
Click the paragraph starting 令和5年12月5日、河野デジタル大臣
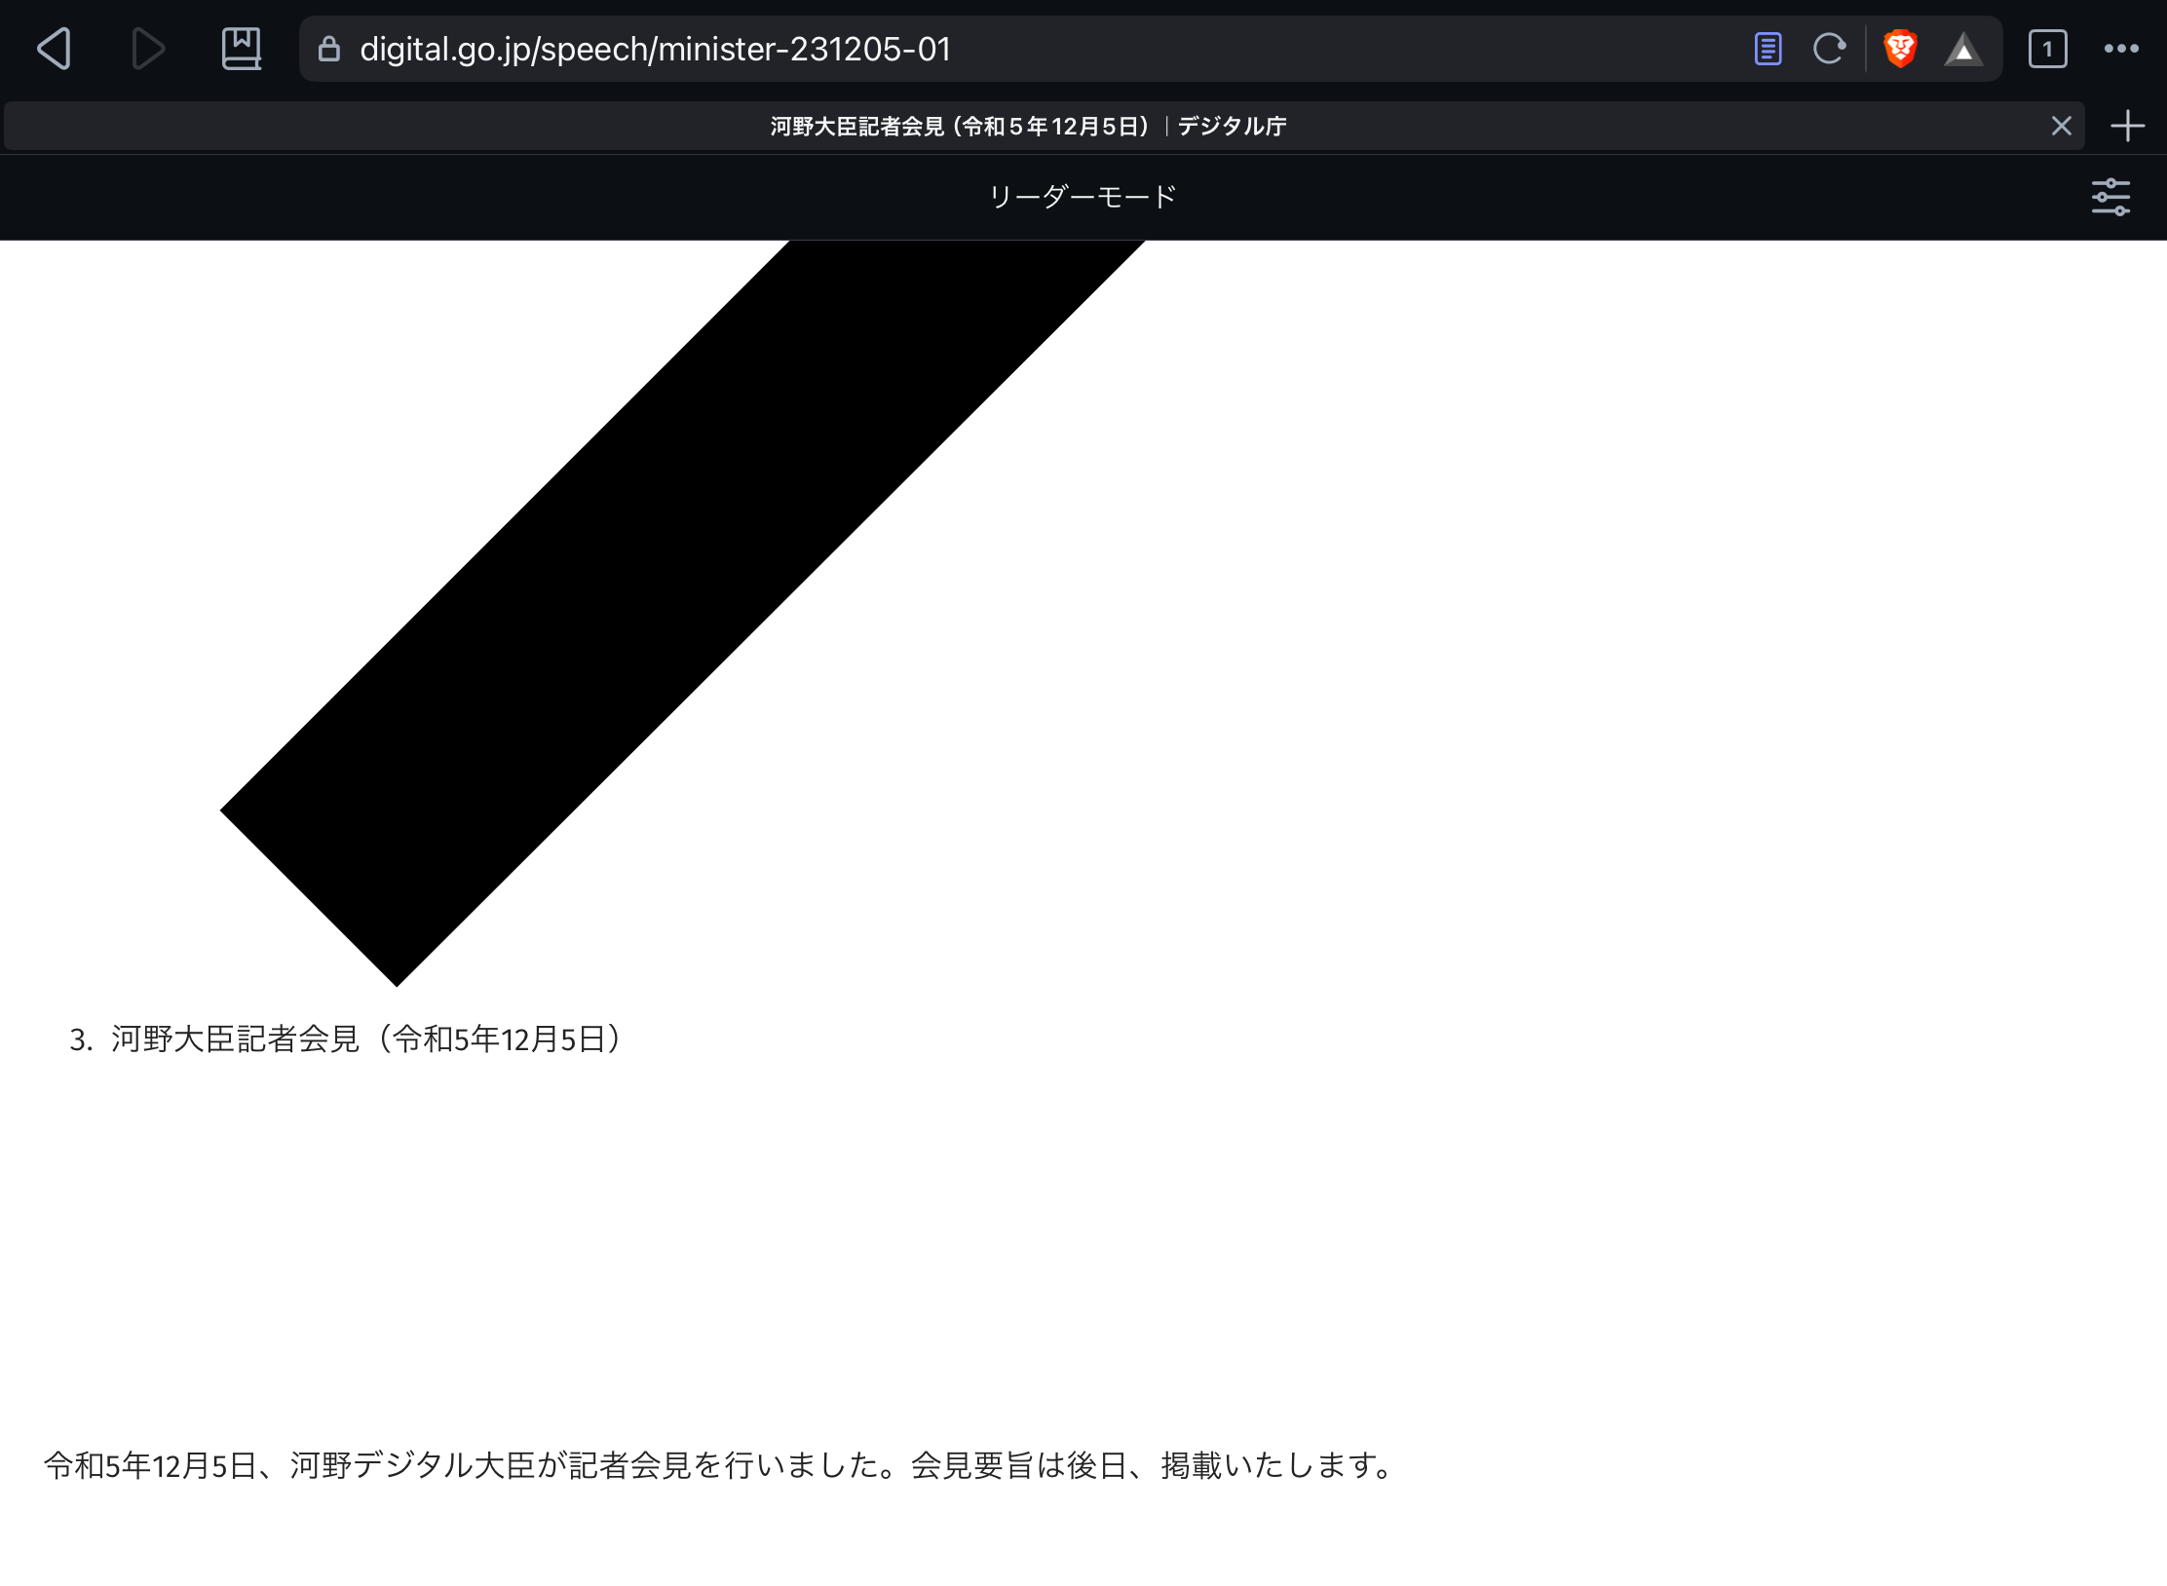coord(721,1465)
